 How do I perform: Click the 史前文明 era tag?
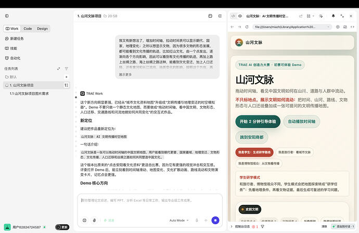(x=250, y=209)
